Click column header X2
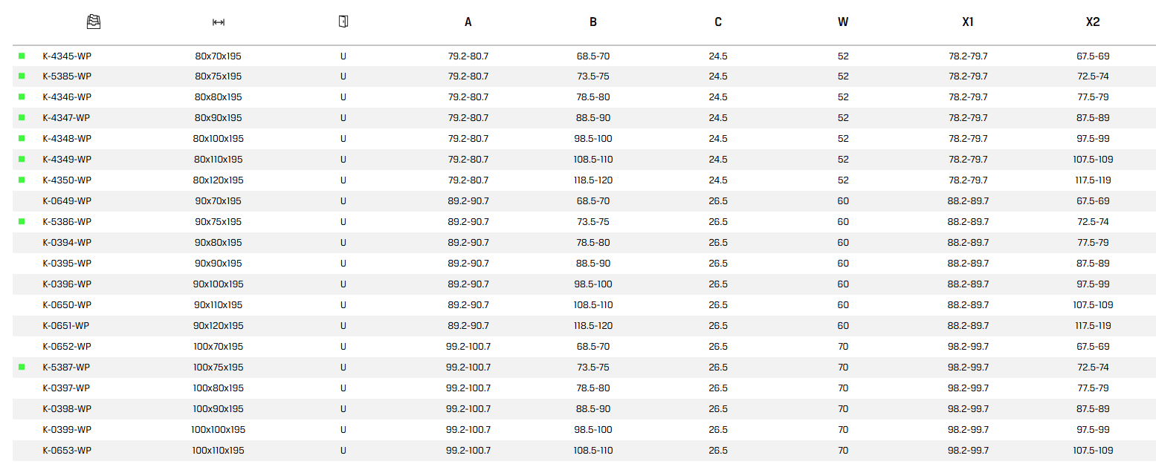The image size is (1156, 467). pyautogui.click(x=1092, y=22)
